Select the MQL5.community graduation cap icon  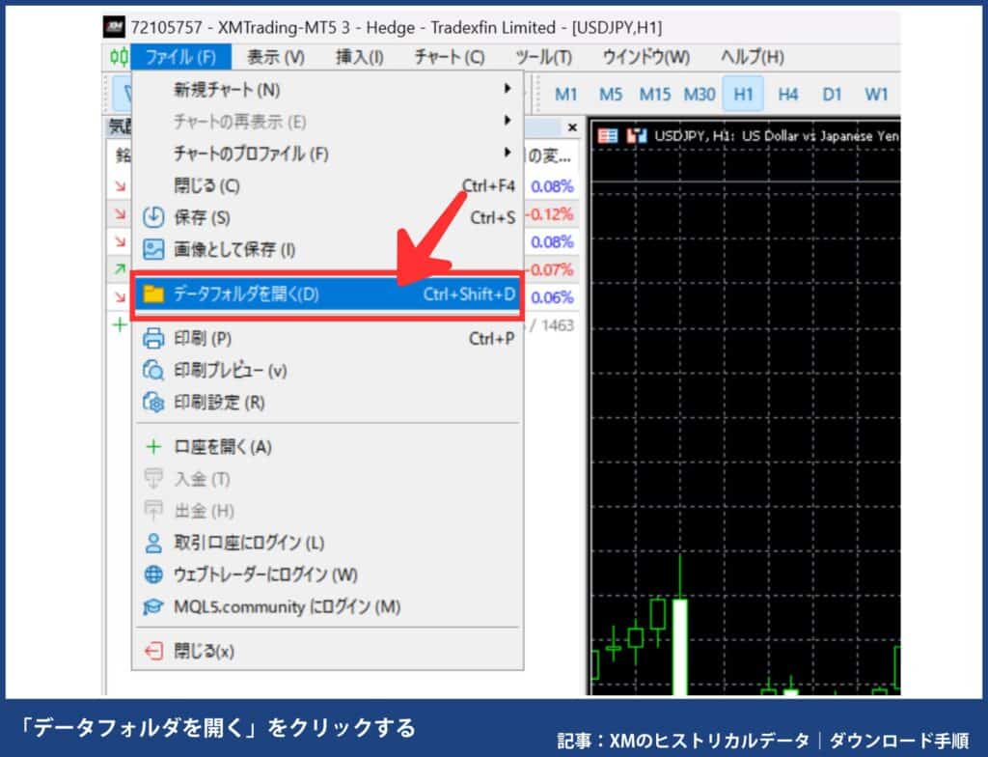click(x=155, y=606)
